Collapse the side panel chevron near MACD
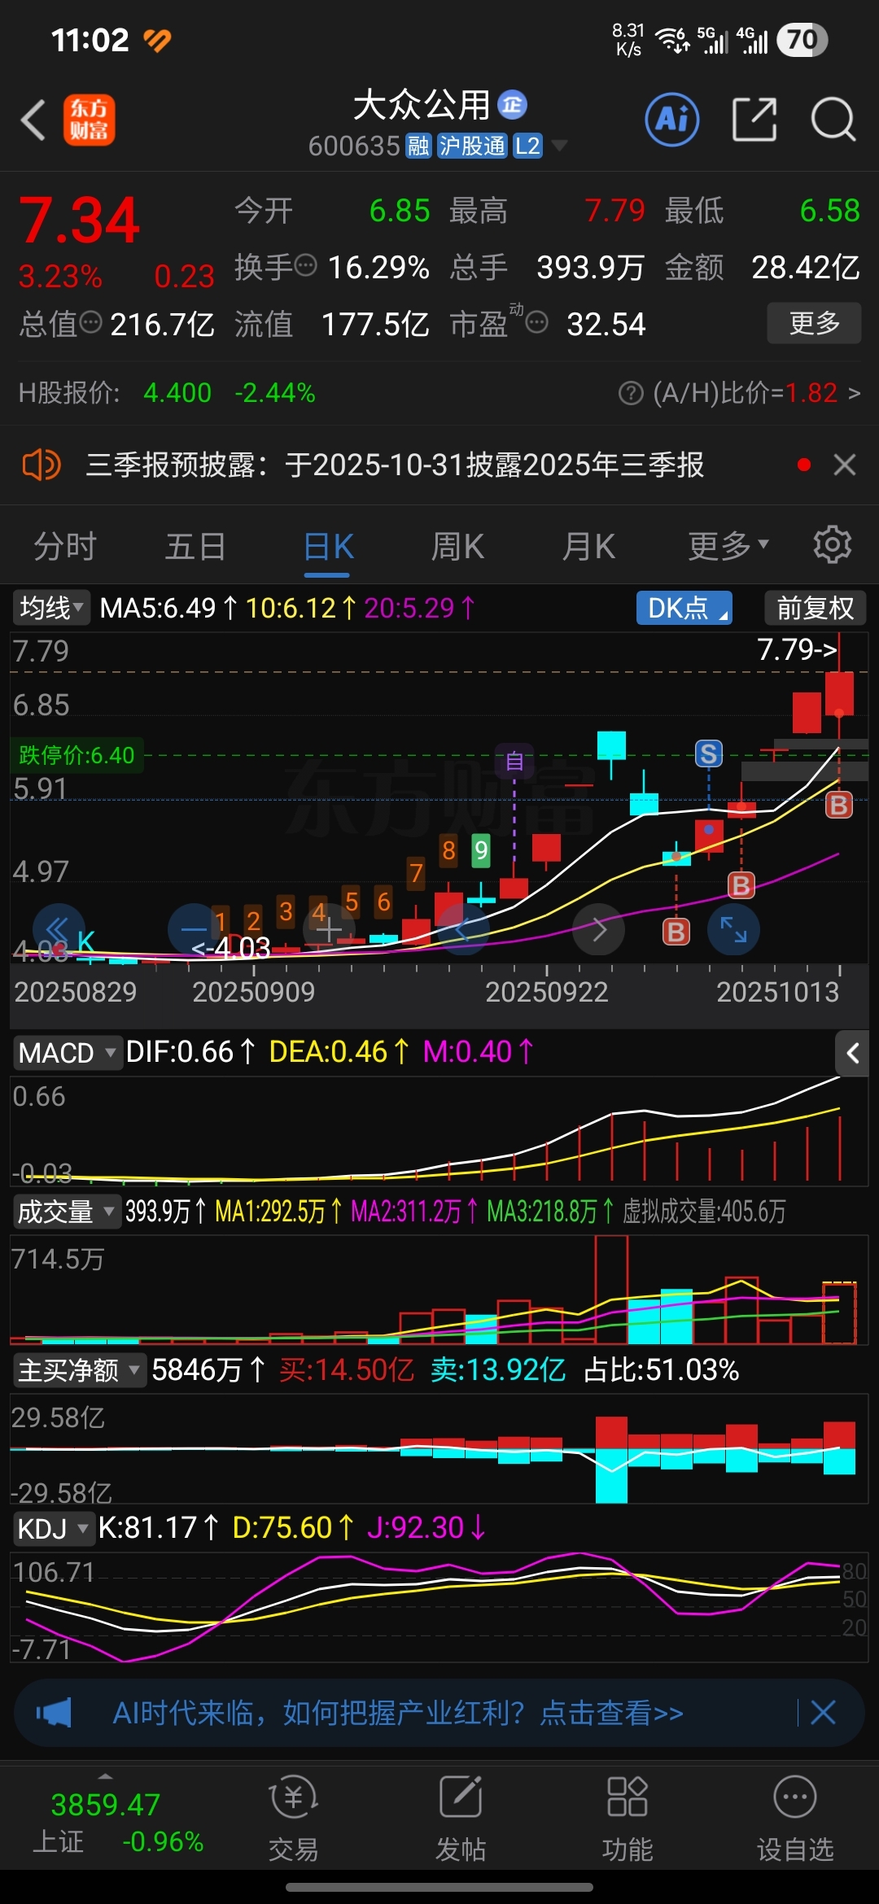 [x=852, y=1053]
